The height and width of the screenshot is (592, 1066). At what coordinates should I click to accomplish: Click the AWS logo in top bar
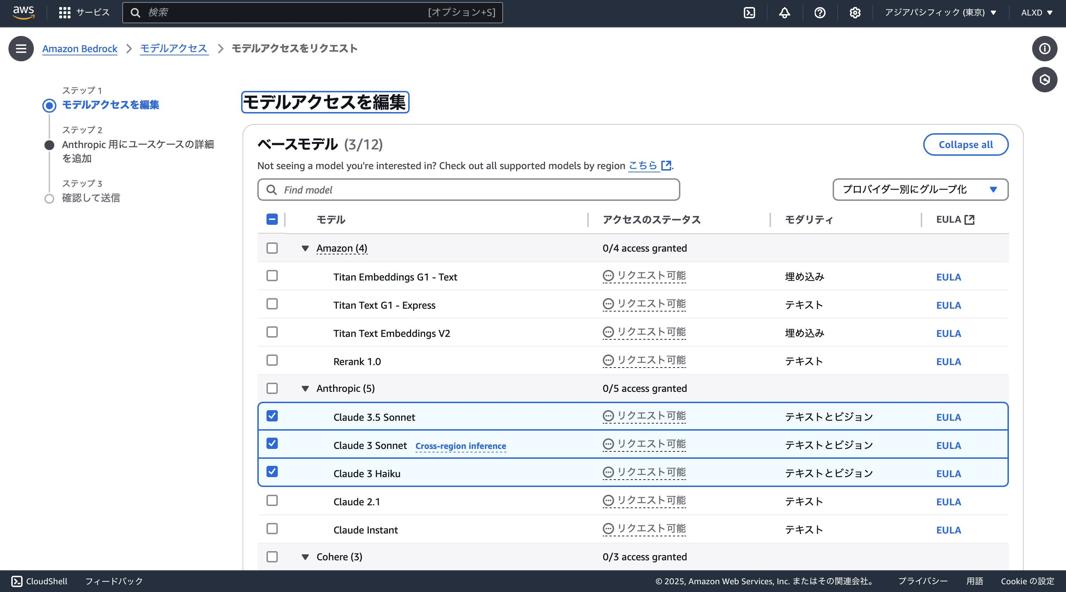(x=24, y=12)
